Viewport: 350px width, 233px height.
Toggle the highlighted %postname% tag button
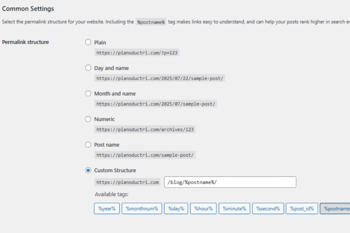[x=335, y=208]
